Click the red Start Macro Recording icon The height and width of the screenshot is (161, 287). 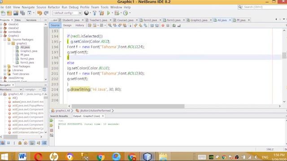[163, 25]
